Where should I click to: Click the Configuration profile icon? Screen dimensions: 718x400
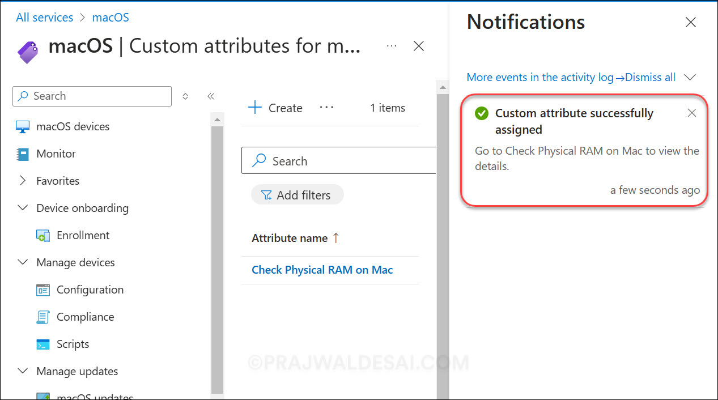[43, 290]
